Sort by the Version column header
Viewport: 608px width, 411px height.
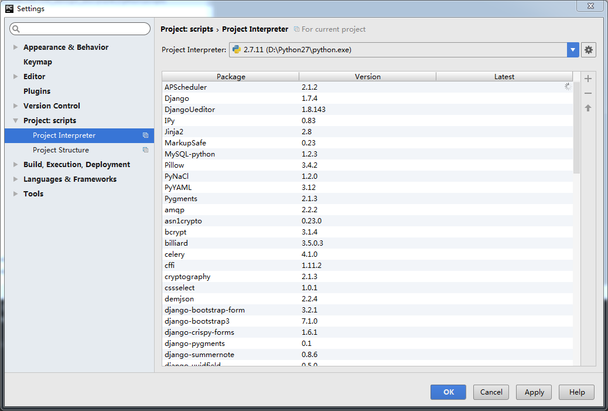(368, 76)
